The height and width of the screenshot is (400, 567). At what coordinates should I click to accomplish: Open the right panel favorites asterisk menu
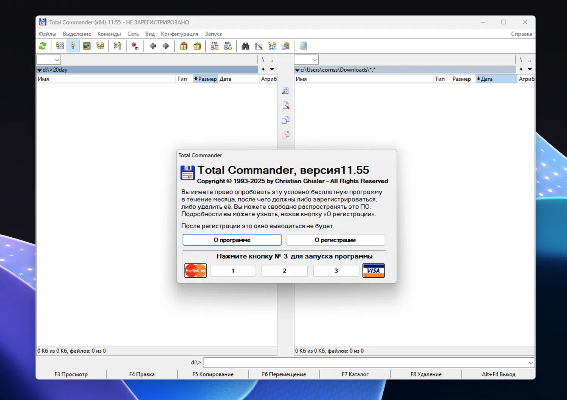point(521,69)
